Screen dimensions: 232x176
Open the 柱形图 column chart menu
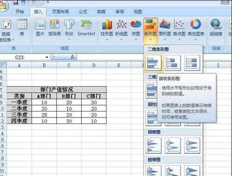(107, 30)
